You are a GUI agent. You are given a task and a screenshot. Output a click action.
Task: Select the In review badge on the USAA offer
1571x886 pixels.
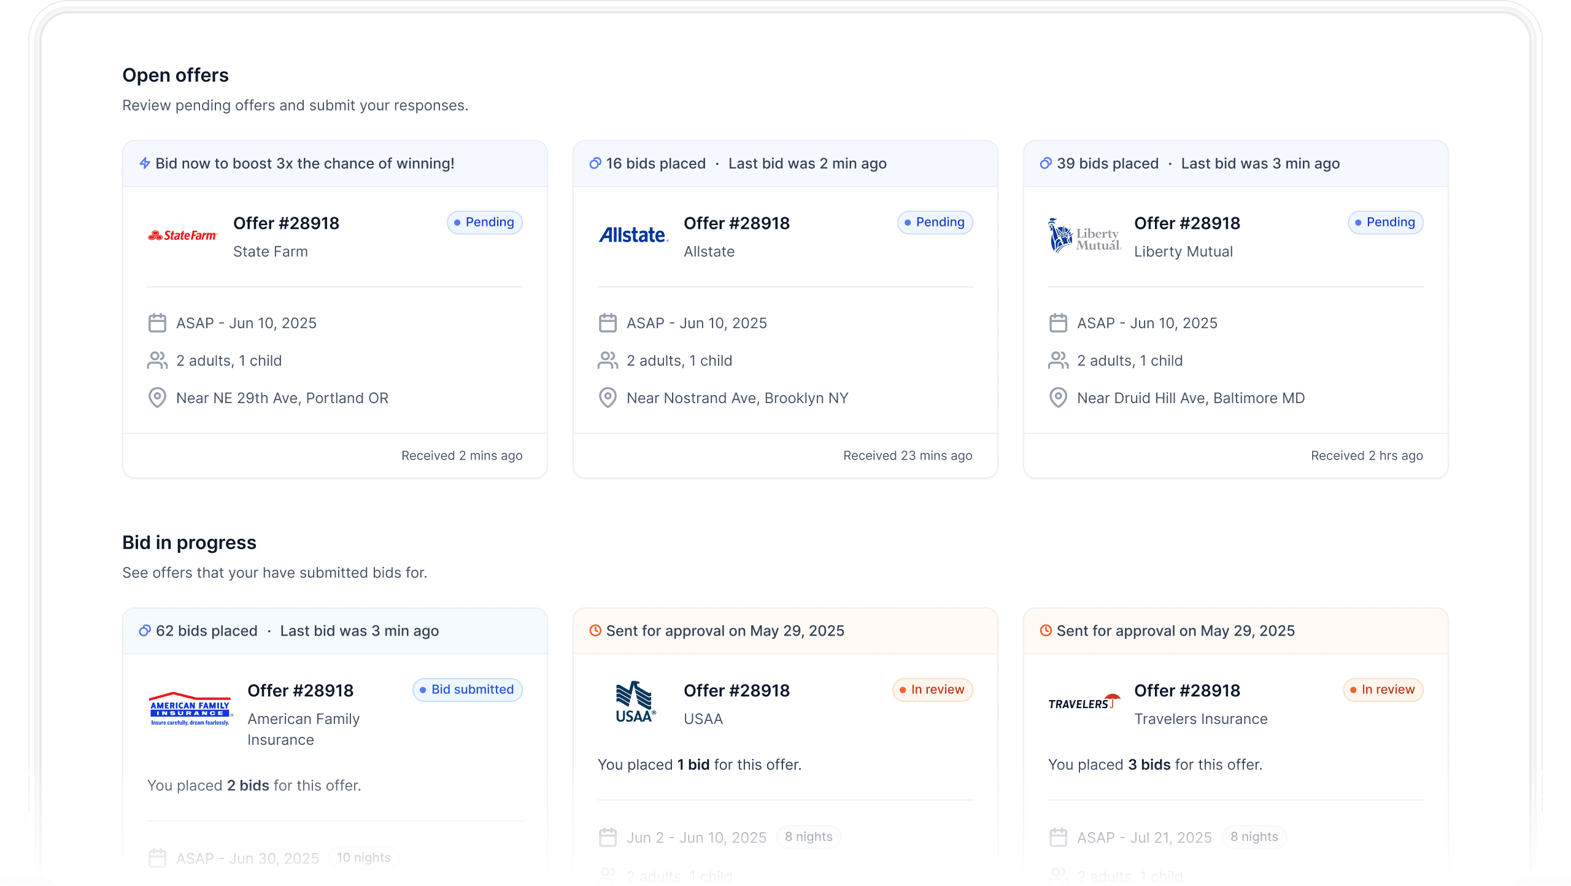pos(932,689)
